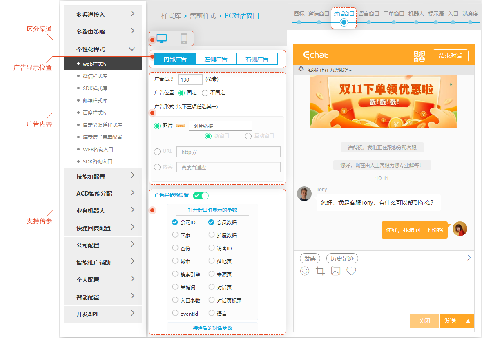Click the screenshot crop icon

pyautogui.click(x=320, y=271)
